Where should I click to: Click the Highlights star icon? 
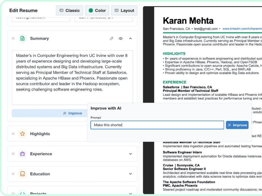pos(22,134)
